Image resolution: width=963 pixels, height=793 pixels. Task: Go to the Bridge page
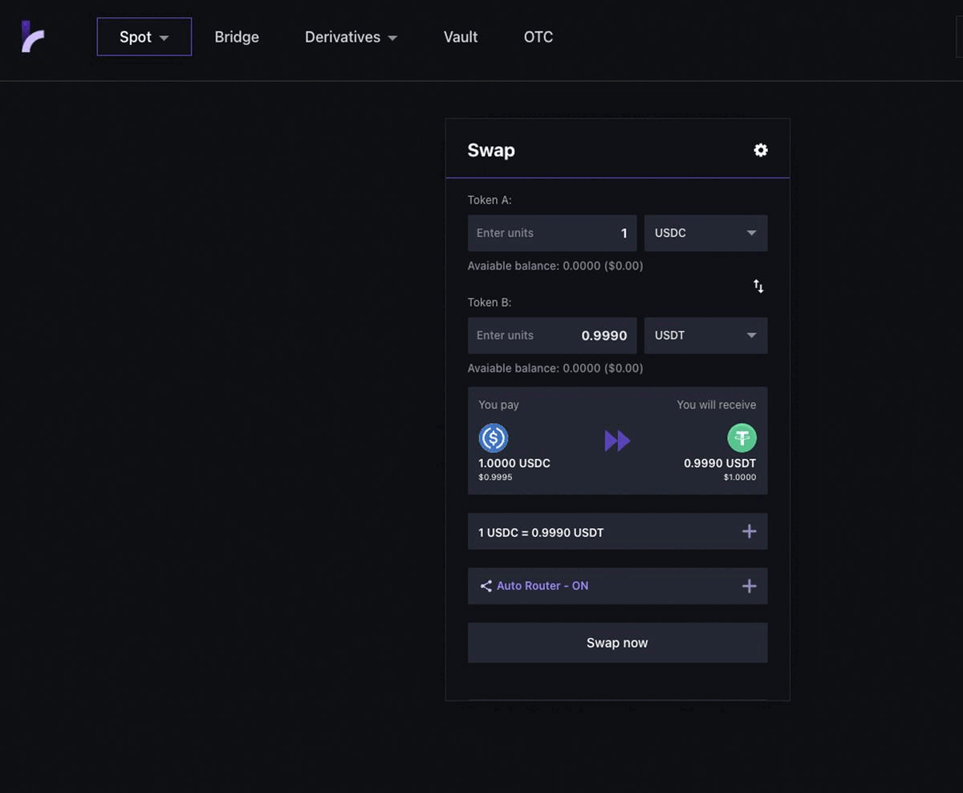(x=237, y=37)
